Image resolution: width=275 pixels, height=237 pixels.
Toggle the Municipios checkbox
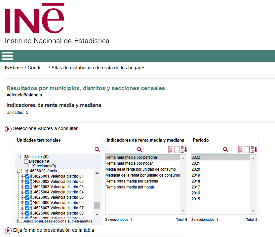(x=22, y=157)
